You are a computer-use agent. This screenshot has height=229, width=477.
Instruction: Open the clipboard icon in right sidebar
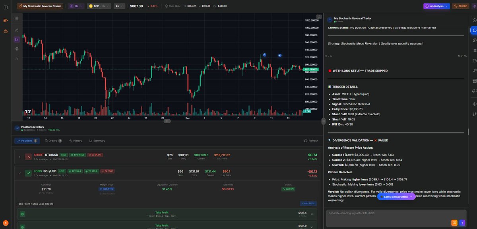[474, 81]
